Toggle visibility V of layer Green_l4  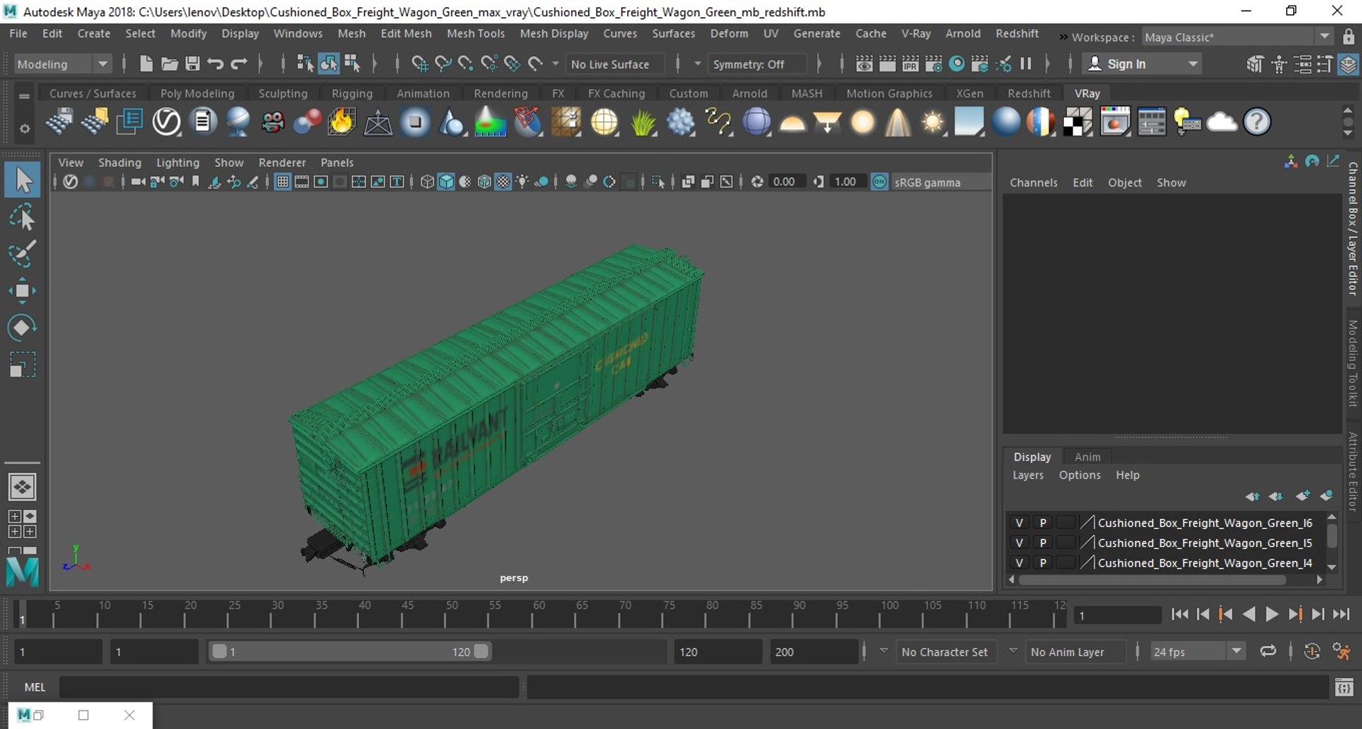click(1019, 562)
